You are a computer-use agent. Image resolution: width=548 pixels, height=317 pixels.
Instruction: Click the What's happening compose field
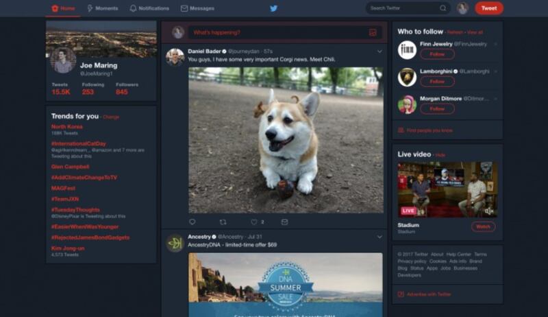274,32
